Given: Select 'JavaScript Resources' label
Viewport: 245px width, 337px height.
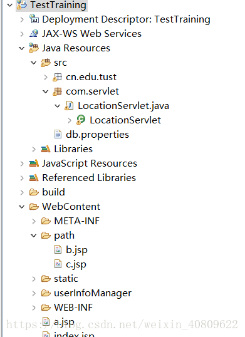Looking at the screenshot, I should coord(90,163).
